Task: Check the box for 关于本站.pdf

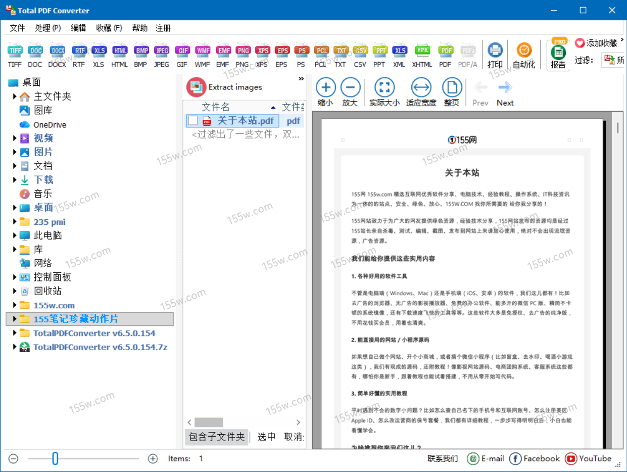Action: tap(193, 121)
